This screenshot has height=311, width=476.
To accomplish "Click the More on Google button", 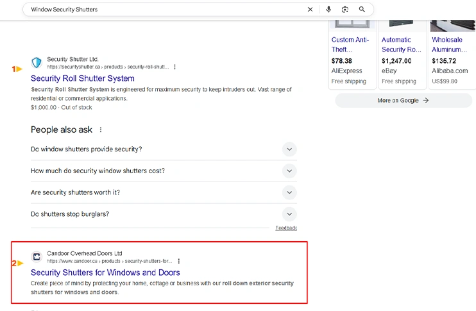I will click(403, 101).
